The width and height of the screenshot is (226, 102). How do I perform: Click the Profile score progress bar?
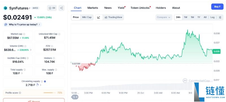pyautogui.click(x=49, y=93)
